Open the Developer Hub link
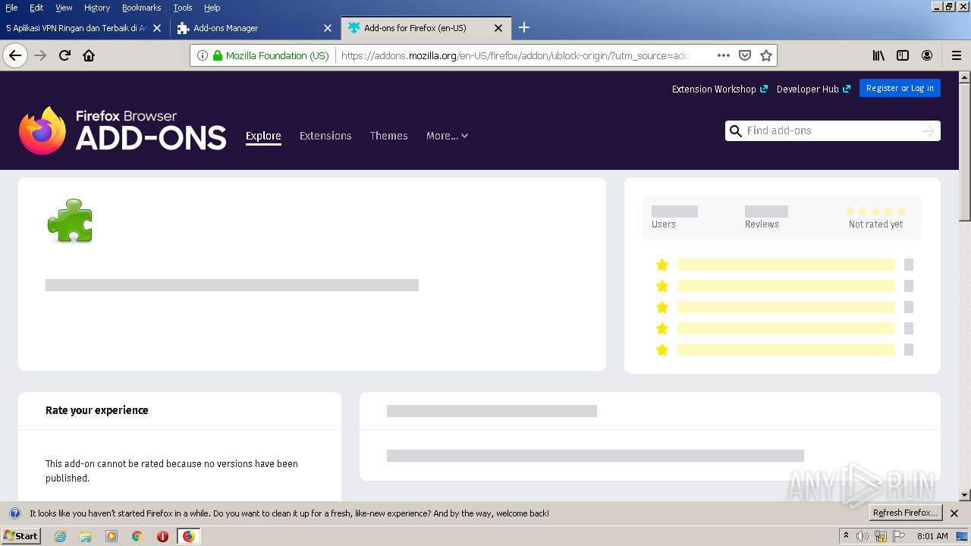Screen dimensions: 971x546 pyautogui.click(x=813, y=89)
